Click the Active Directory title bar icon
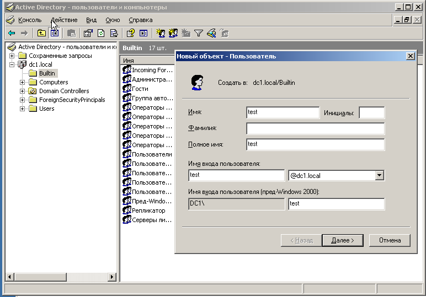Screen dimensions: 426x297 pos(10,7)
